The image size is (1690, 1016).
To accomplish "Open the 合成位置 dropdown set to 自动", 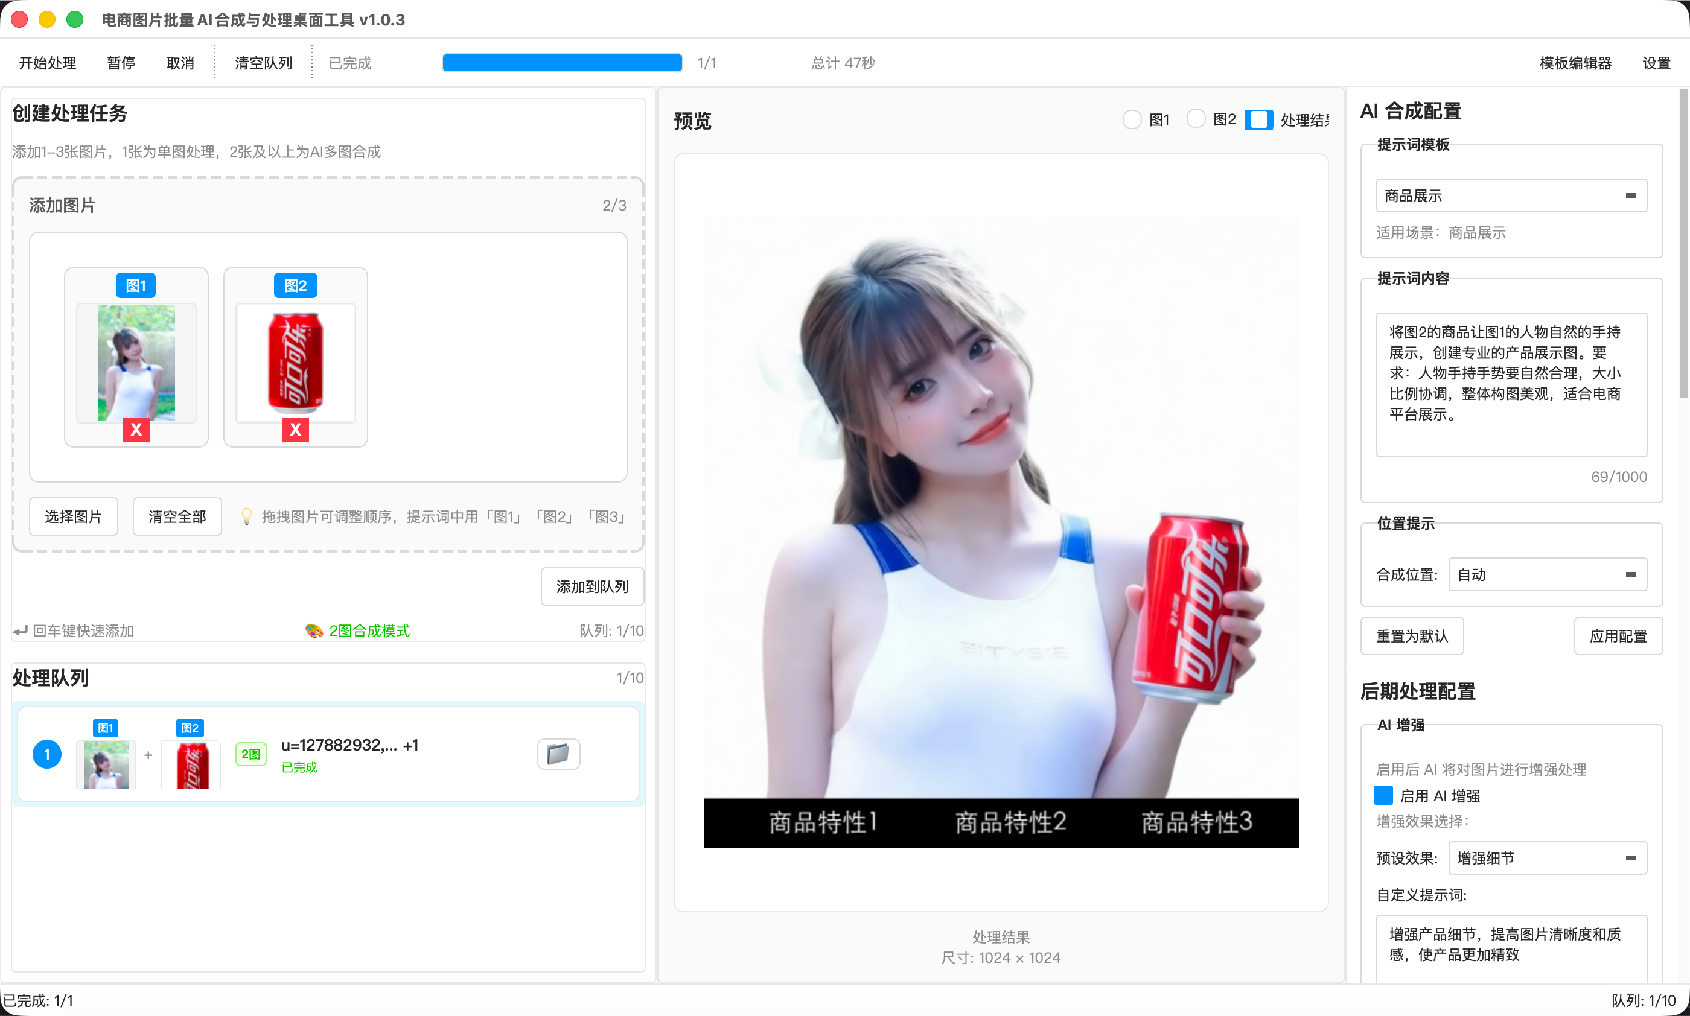I will point(1548,574).
